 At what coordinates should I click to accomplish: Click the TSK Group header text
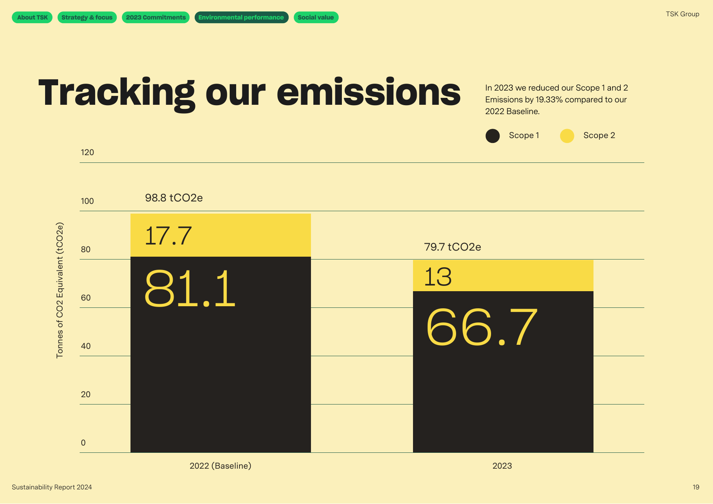click(683, 14)
